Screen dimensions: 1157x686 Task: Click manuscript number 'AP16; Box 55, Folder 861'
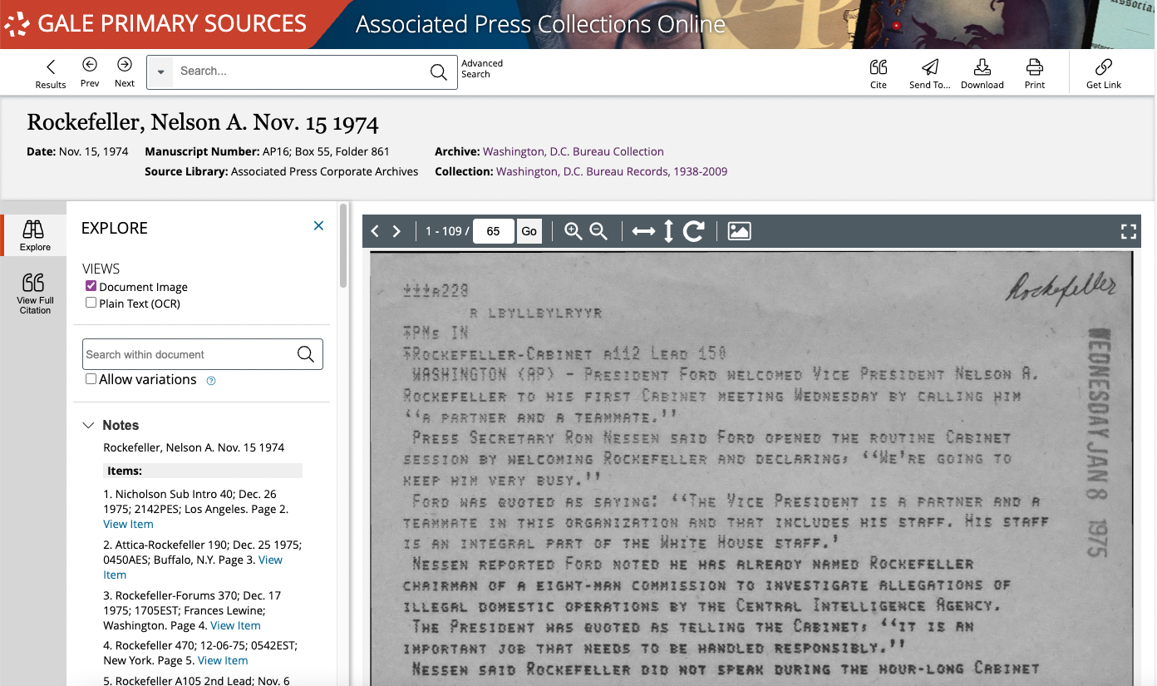[326, 151]
